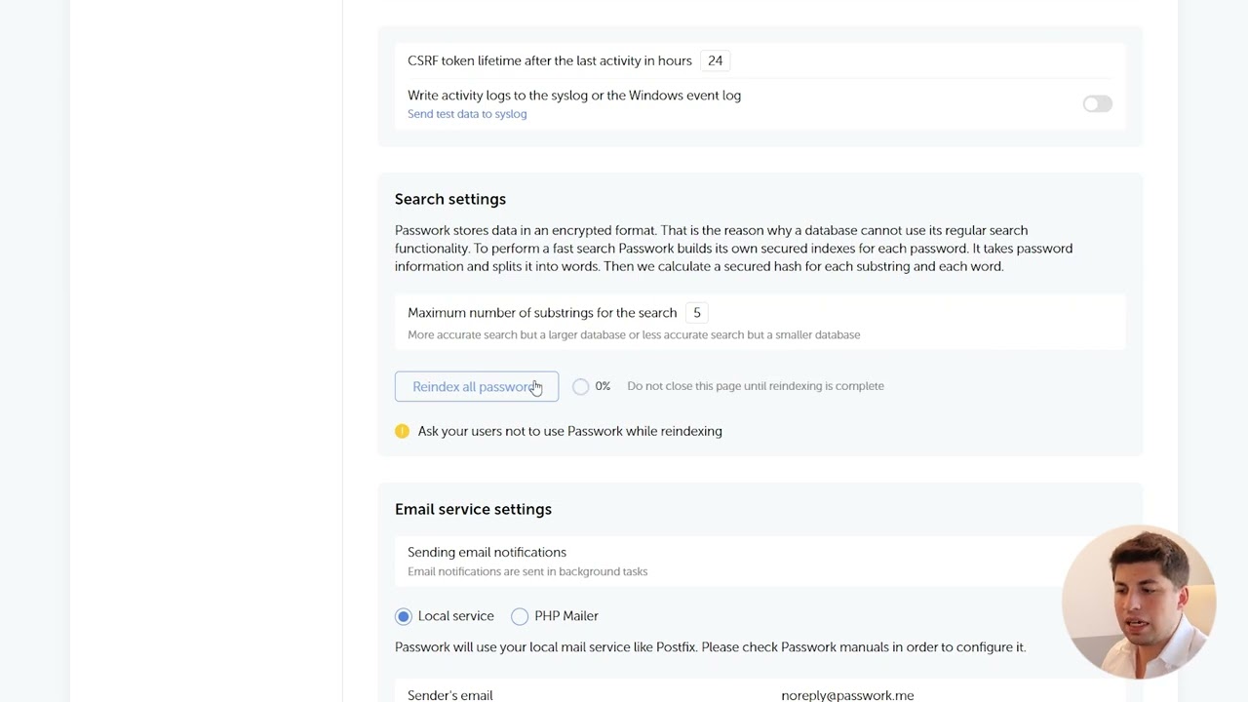Click the Sending email notifications row
Screen dimensions: 1248x702
point(760,561)
